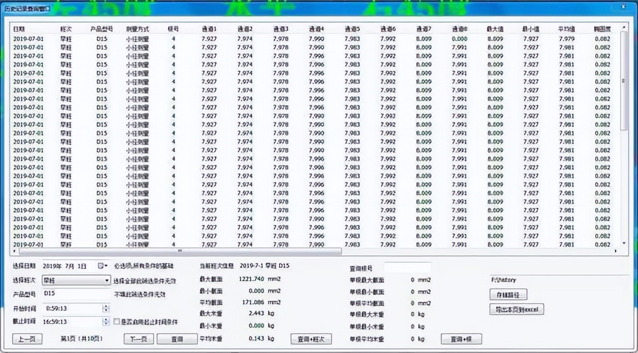Click the end time stepper down arrow
638x353 pixels.
105,324
